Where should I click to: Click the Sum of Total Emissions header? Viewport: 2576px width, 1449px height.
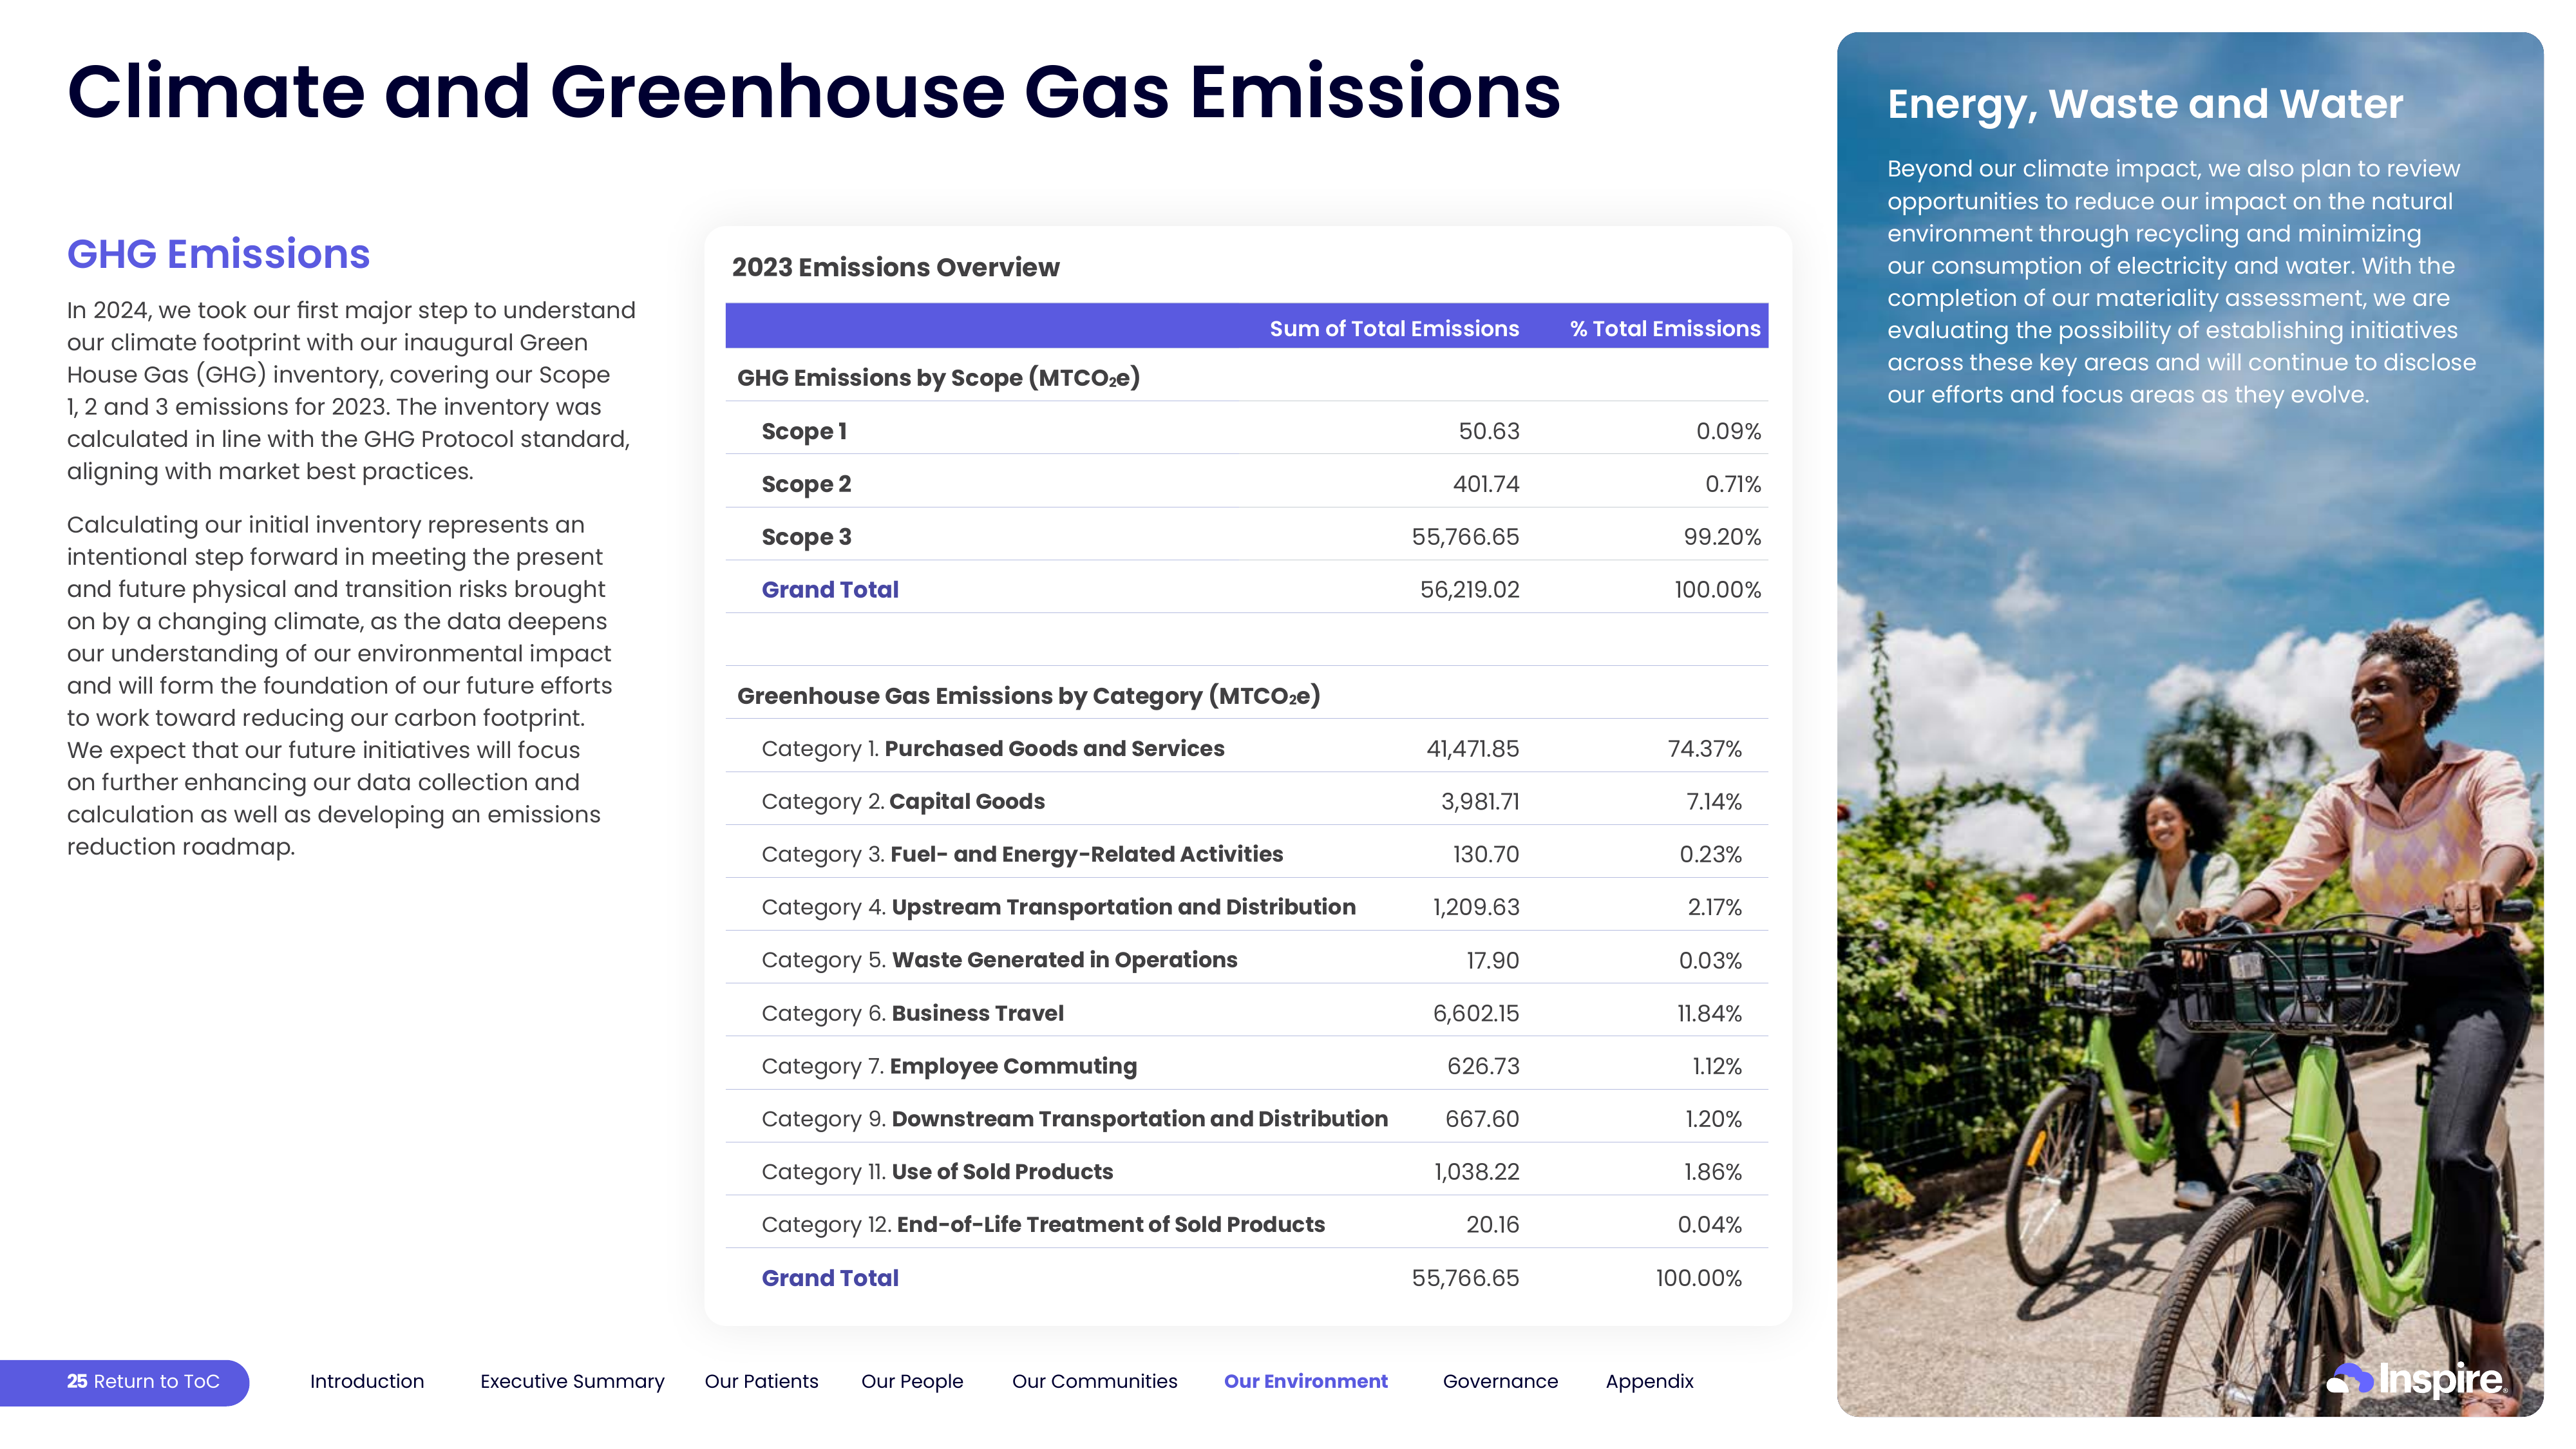[1394, 329]
